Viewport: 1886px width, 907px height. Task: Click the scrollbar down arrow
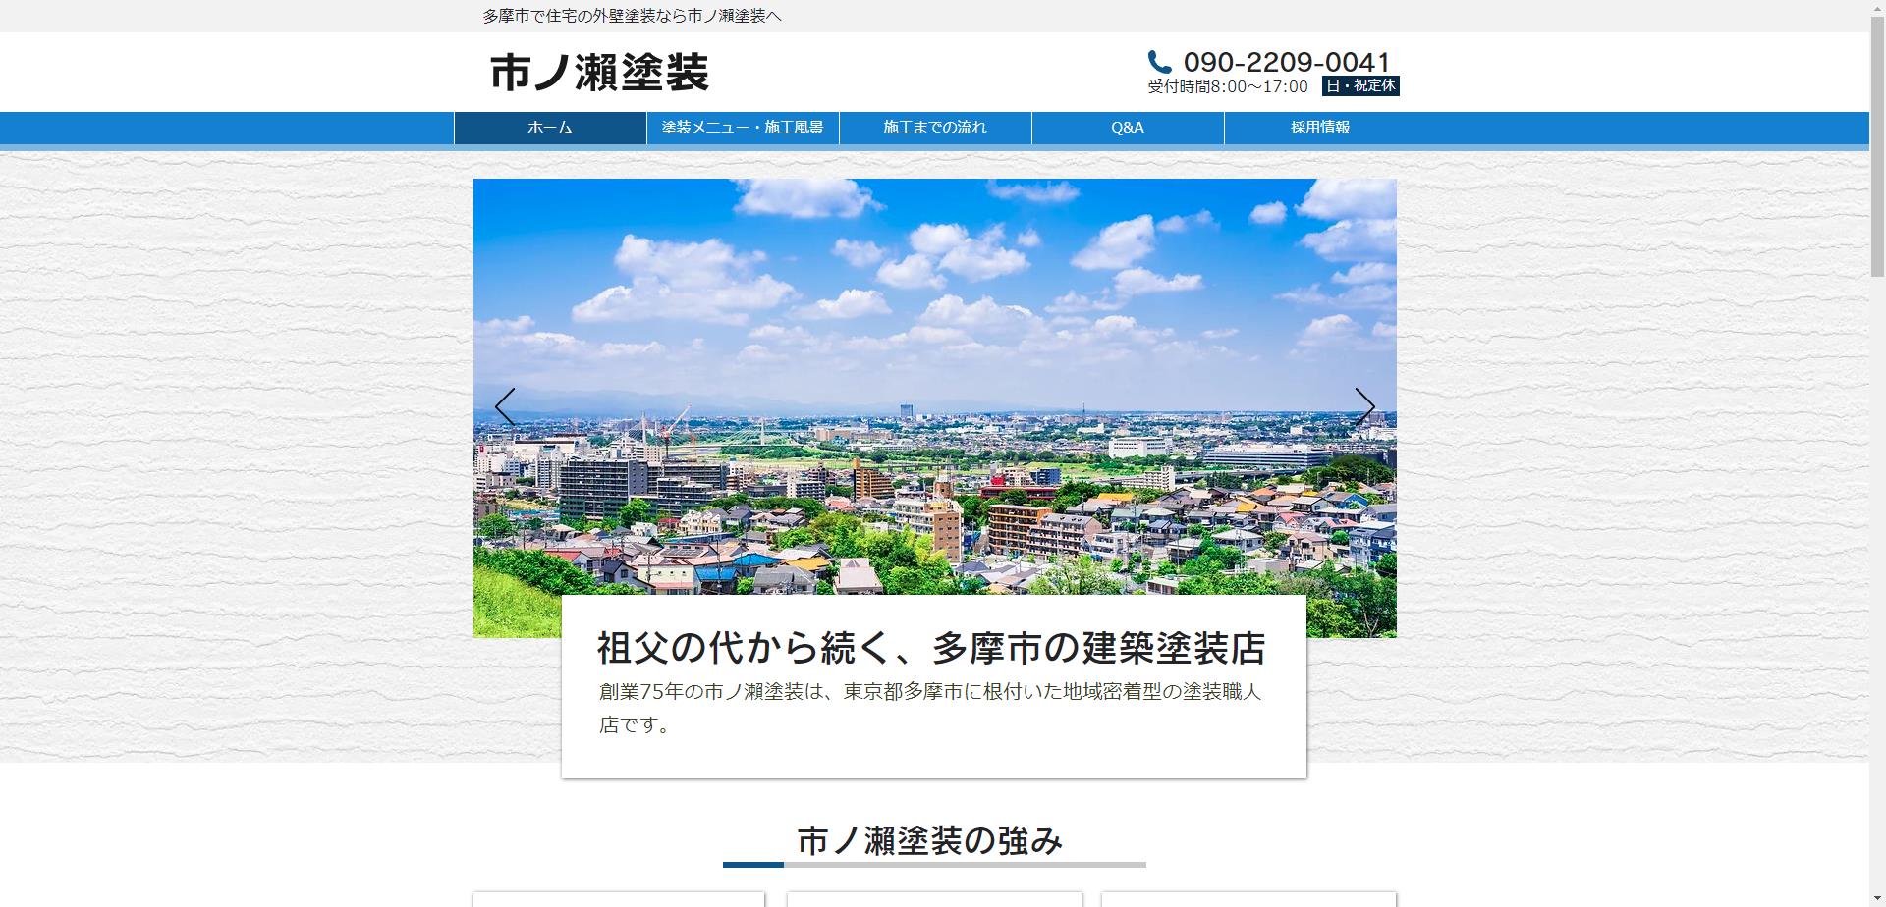(1876, 896)
